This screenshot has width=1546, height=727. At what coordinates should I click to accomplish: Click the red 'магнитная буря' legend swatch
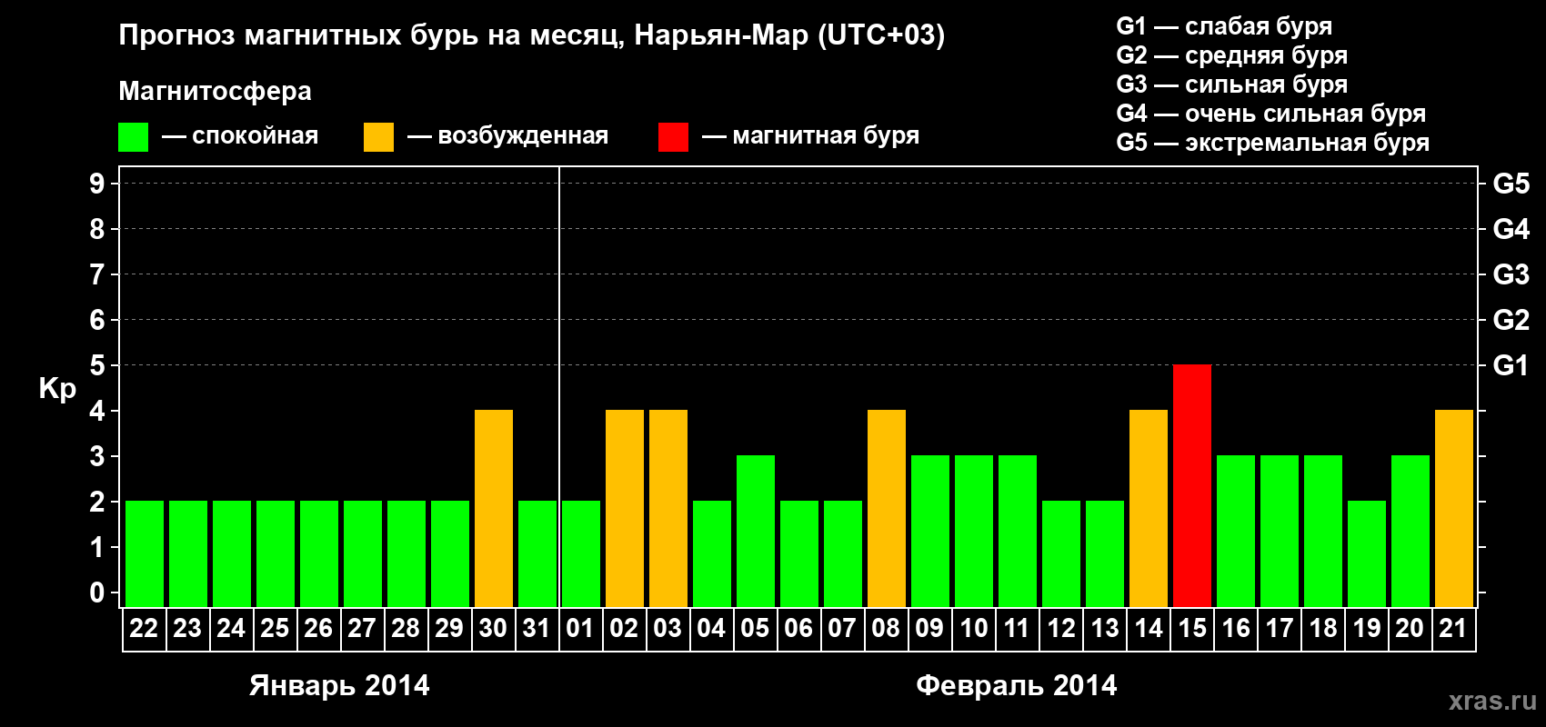(x=673, y=137)
